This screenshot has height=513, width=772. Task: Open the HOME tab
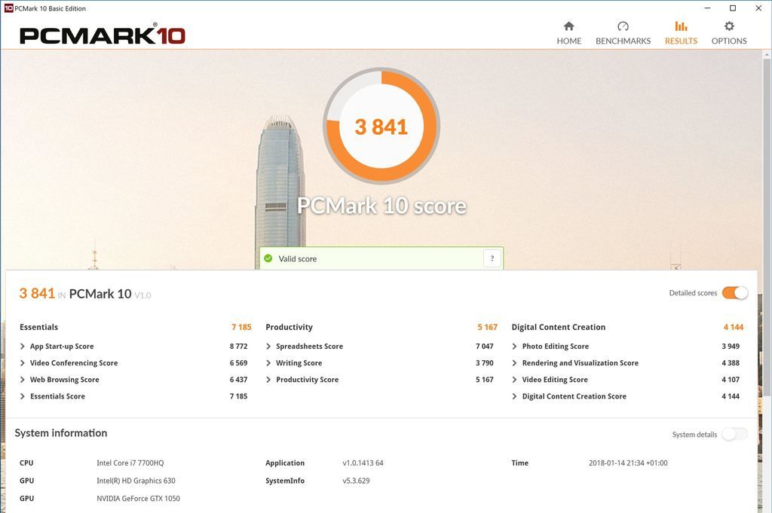[x=568, y=33]
